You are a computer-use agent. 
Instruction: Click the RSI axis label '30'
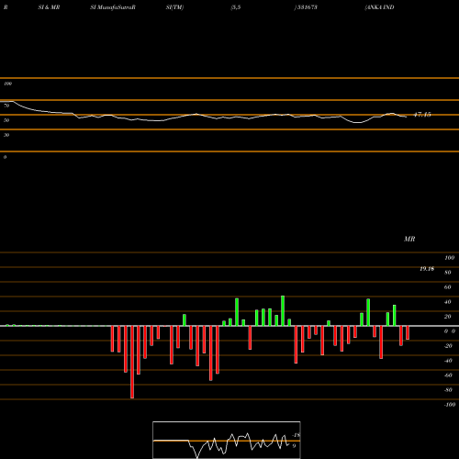click(6, 135)
